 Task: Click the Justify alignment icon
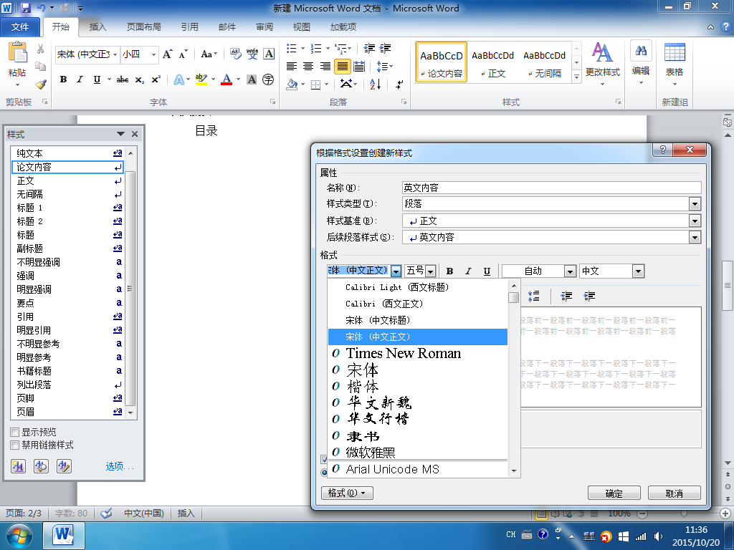(342, 67)
